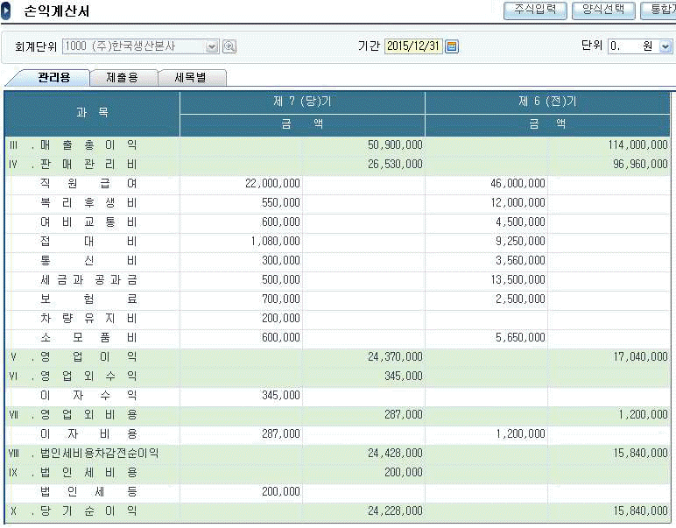Select the 제 6 (전)기 column header
Screen dimensions: 676x528
[547, 102]
